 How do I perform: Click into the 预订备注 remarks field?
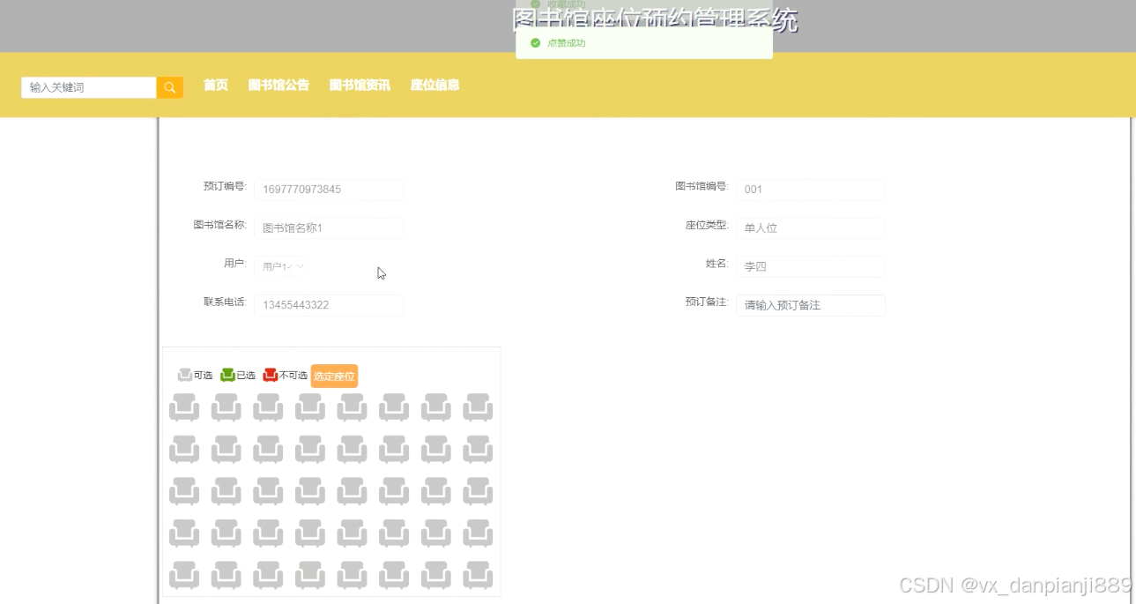pyautogui.click(x=811, y=305)
